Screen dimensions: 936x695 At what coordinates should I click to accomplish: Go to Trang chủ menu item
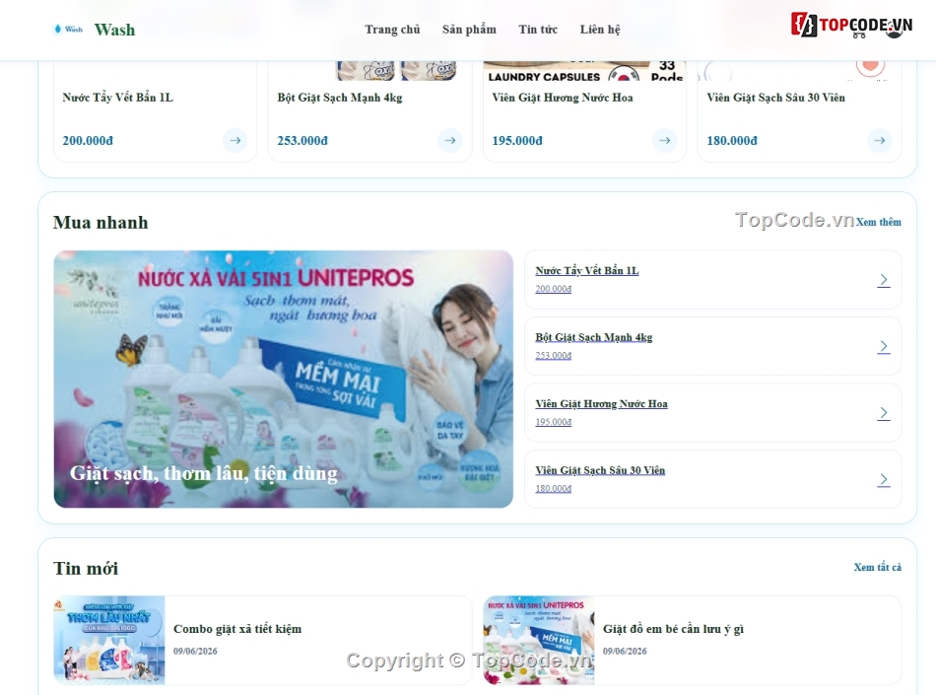[x=392, y=30]
